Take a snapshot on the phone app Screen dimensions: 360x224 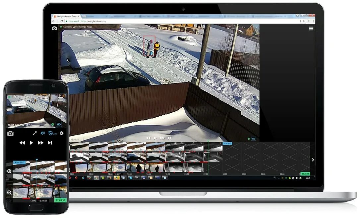click(10, 133)
